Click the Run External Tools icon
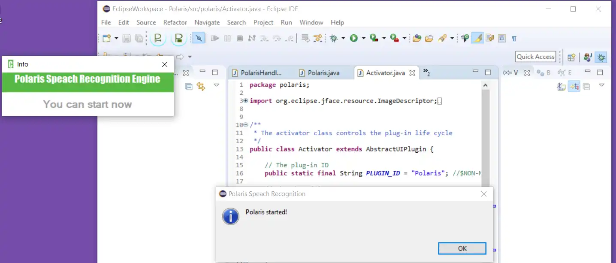Screen dimensions: 616x263 tap(395, 38)
